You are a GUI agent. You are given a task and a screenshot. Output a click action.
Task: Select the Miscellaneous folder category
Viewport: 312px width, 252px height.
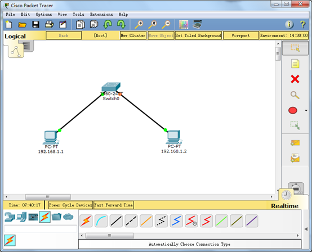(x=56, y=217)
